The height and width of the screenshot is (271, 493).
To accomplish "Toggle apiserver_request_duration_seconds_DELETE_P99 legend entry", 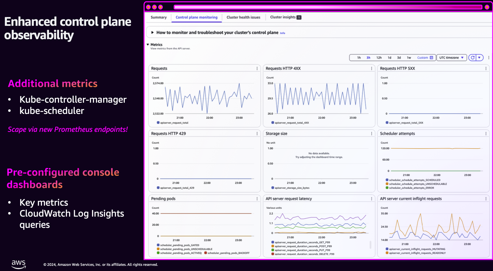I will tap(303, 254).
